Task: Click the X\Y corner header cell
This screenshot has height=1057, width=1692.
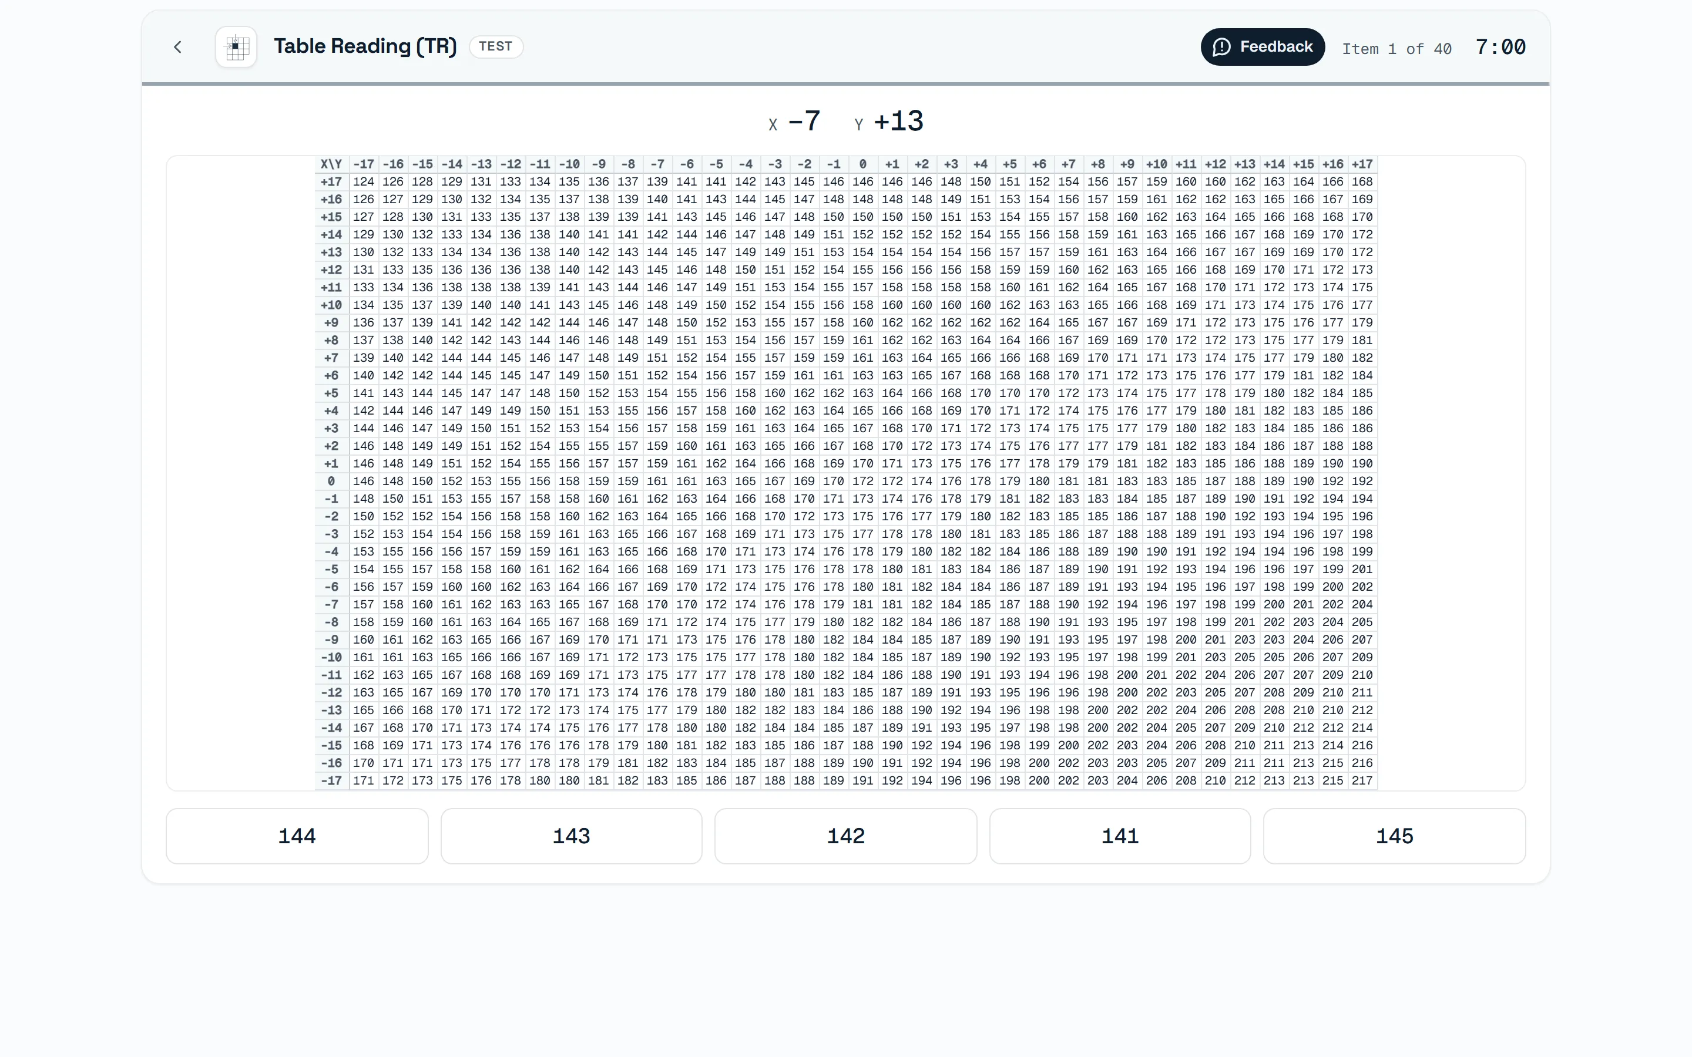Action: 331,164
